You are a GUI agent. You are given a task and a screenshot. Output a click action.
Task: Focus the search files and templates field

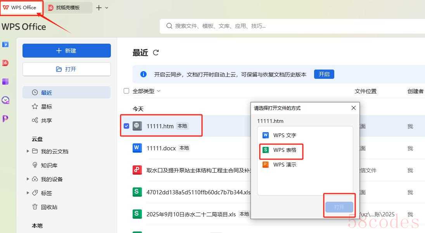pyautogui.click(x=292, y=26)
